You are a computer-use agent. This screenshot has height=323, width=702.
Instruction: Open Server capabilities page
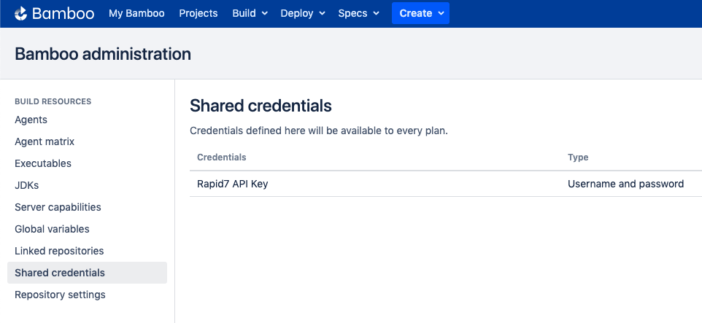pos(58,207)
